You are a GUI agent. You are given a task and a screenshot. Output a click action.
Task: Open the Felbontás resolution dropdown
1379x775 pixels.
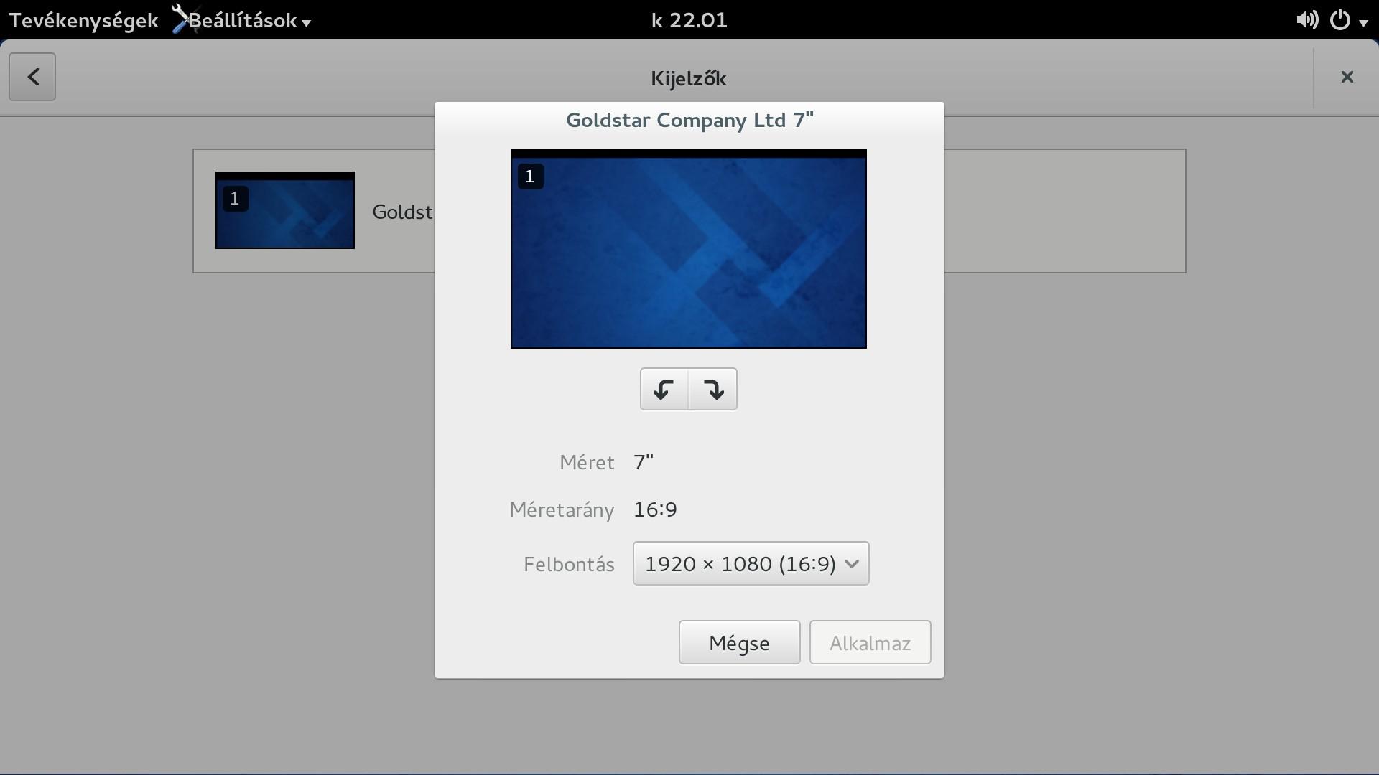pos(751,563)
